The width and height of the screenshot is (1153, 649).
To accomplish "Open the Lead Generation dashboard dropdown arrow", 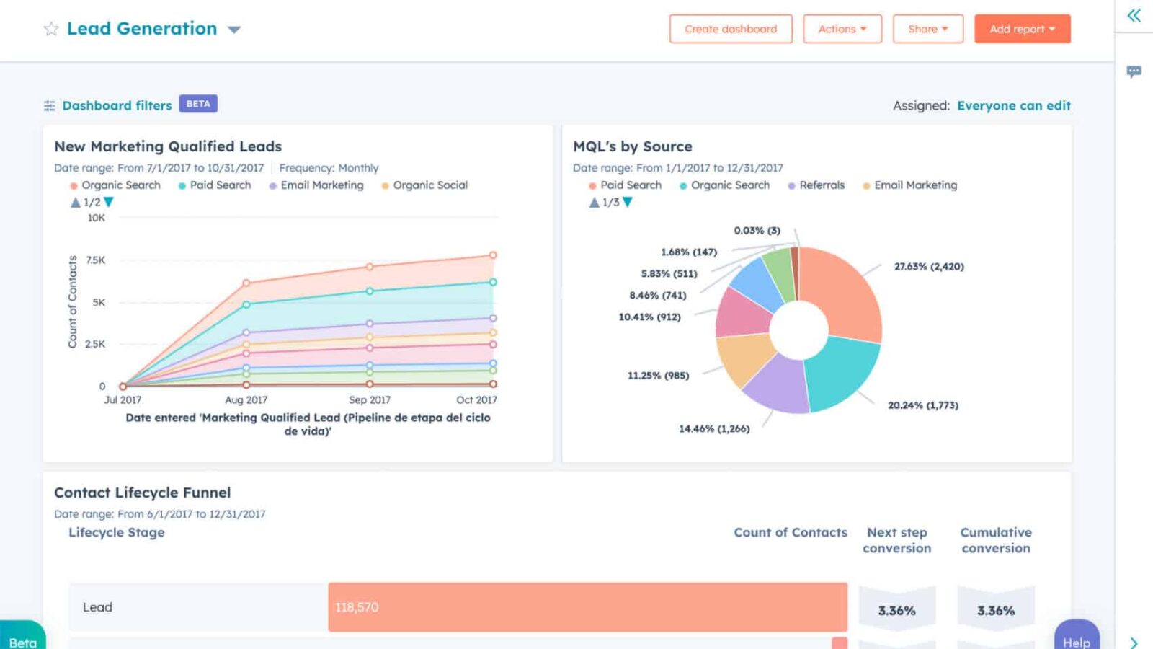I will pyautogui.click(x=234, y=30).
